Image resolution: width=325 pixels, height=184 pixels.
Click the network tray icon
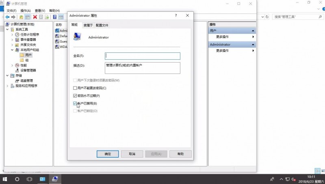pos(288,179)
